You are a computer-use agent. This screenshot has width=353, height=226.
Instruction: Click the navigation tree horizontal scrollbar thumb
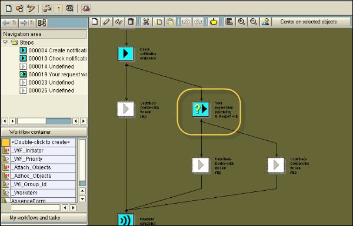(x=59, y=121)
